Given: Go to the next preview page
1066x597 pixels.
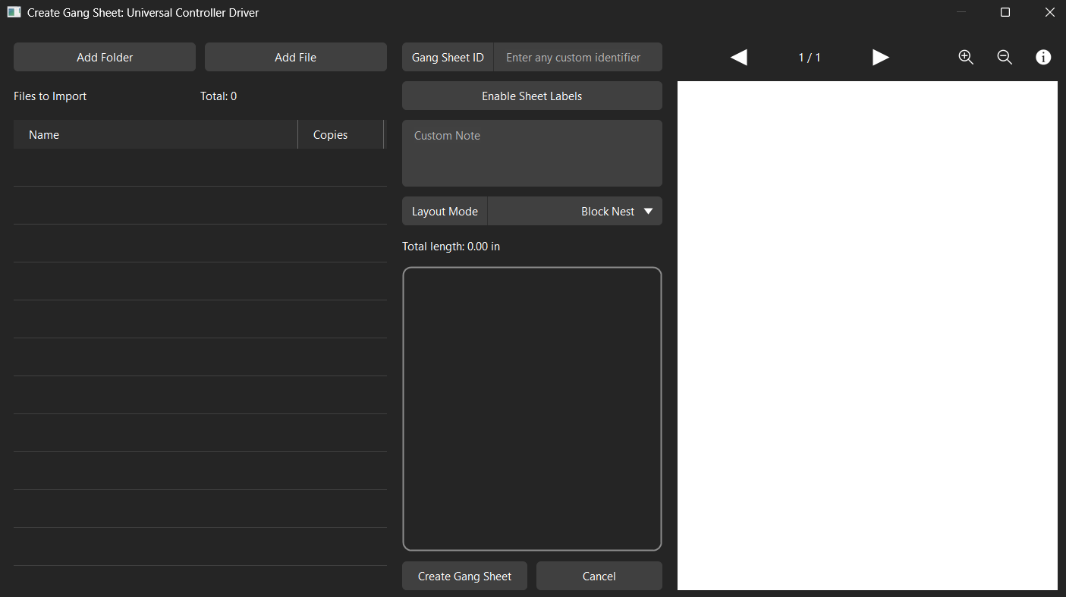Looking at the screenshot, I should point(880,58).
